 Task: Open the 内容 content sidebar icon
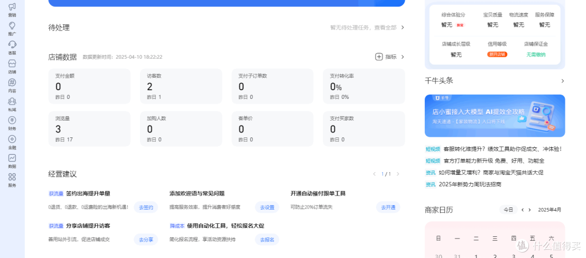click(12, 86)
